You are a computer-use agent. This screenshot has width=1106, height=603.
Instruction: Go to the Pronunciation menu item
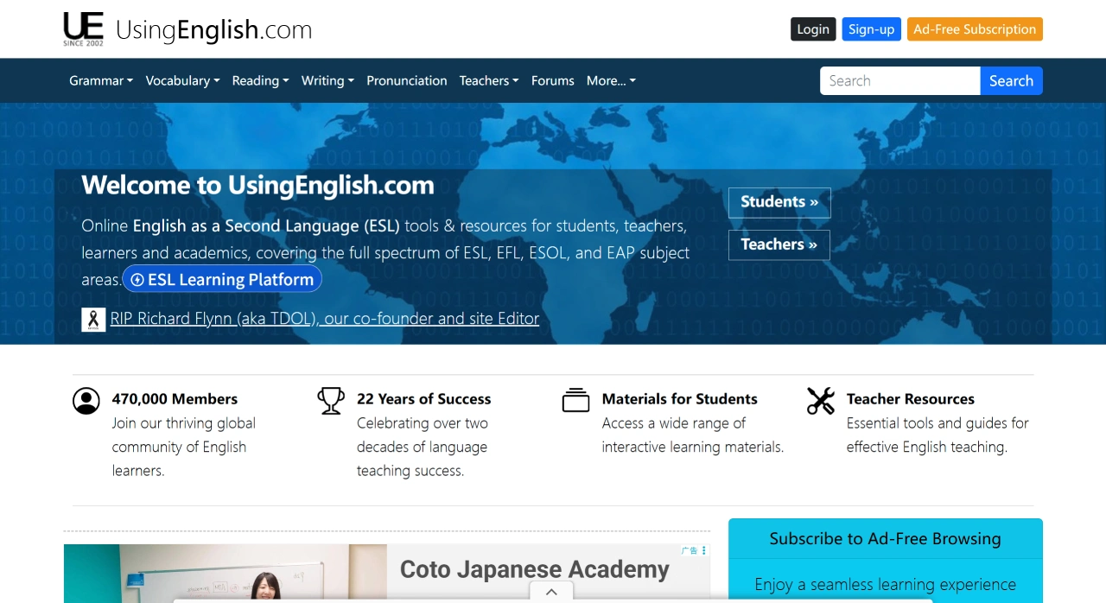click(x=406, y=80)
